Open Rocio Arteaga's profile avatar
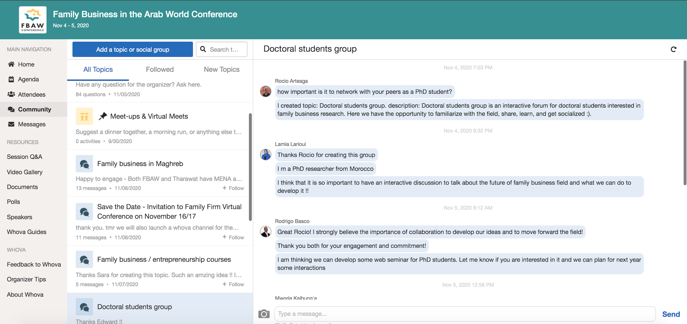This screenshot has height=324, width=687. pos(266,92)
